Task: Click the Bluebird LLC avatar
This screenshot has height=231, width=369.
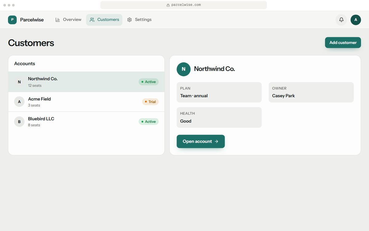Action: [x=19, y=122]
